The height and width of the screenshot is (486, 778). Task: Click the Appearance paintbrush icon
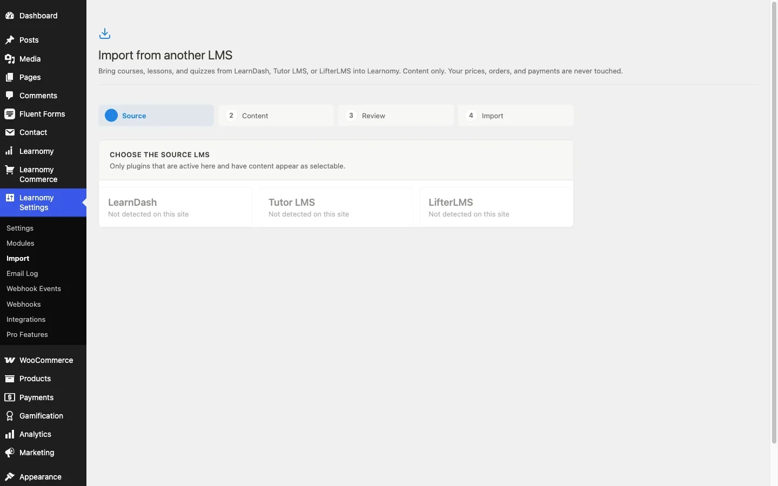click(10, 477)
